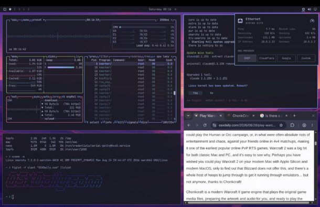
Task: Click the Ethernet port icon in network panel
Action: [240, 20]
